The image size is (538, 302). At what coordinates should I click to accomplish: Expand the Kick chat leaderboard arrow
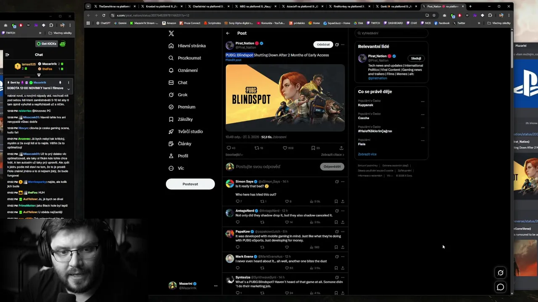point(39,75)
